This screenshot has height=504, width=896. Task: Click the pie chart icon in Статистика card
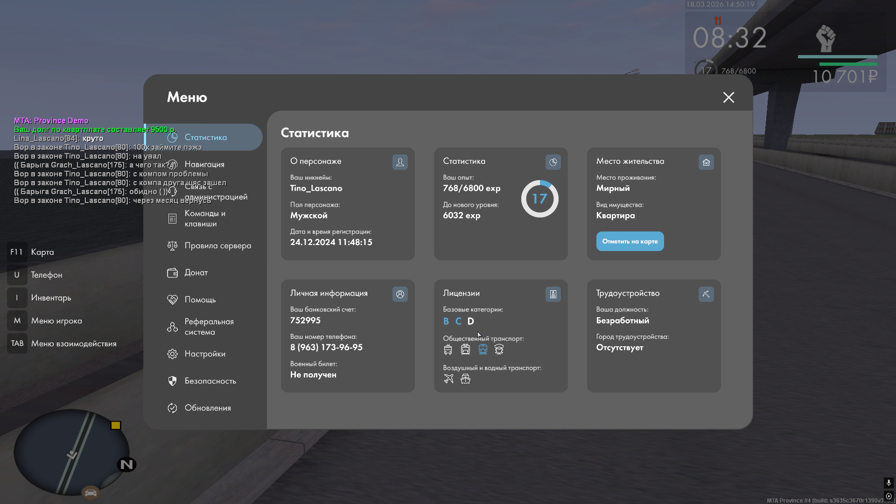553,162
